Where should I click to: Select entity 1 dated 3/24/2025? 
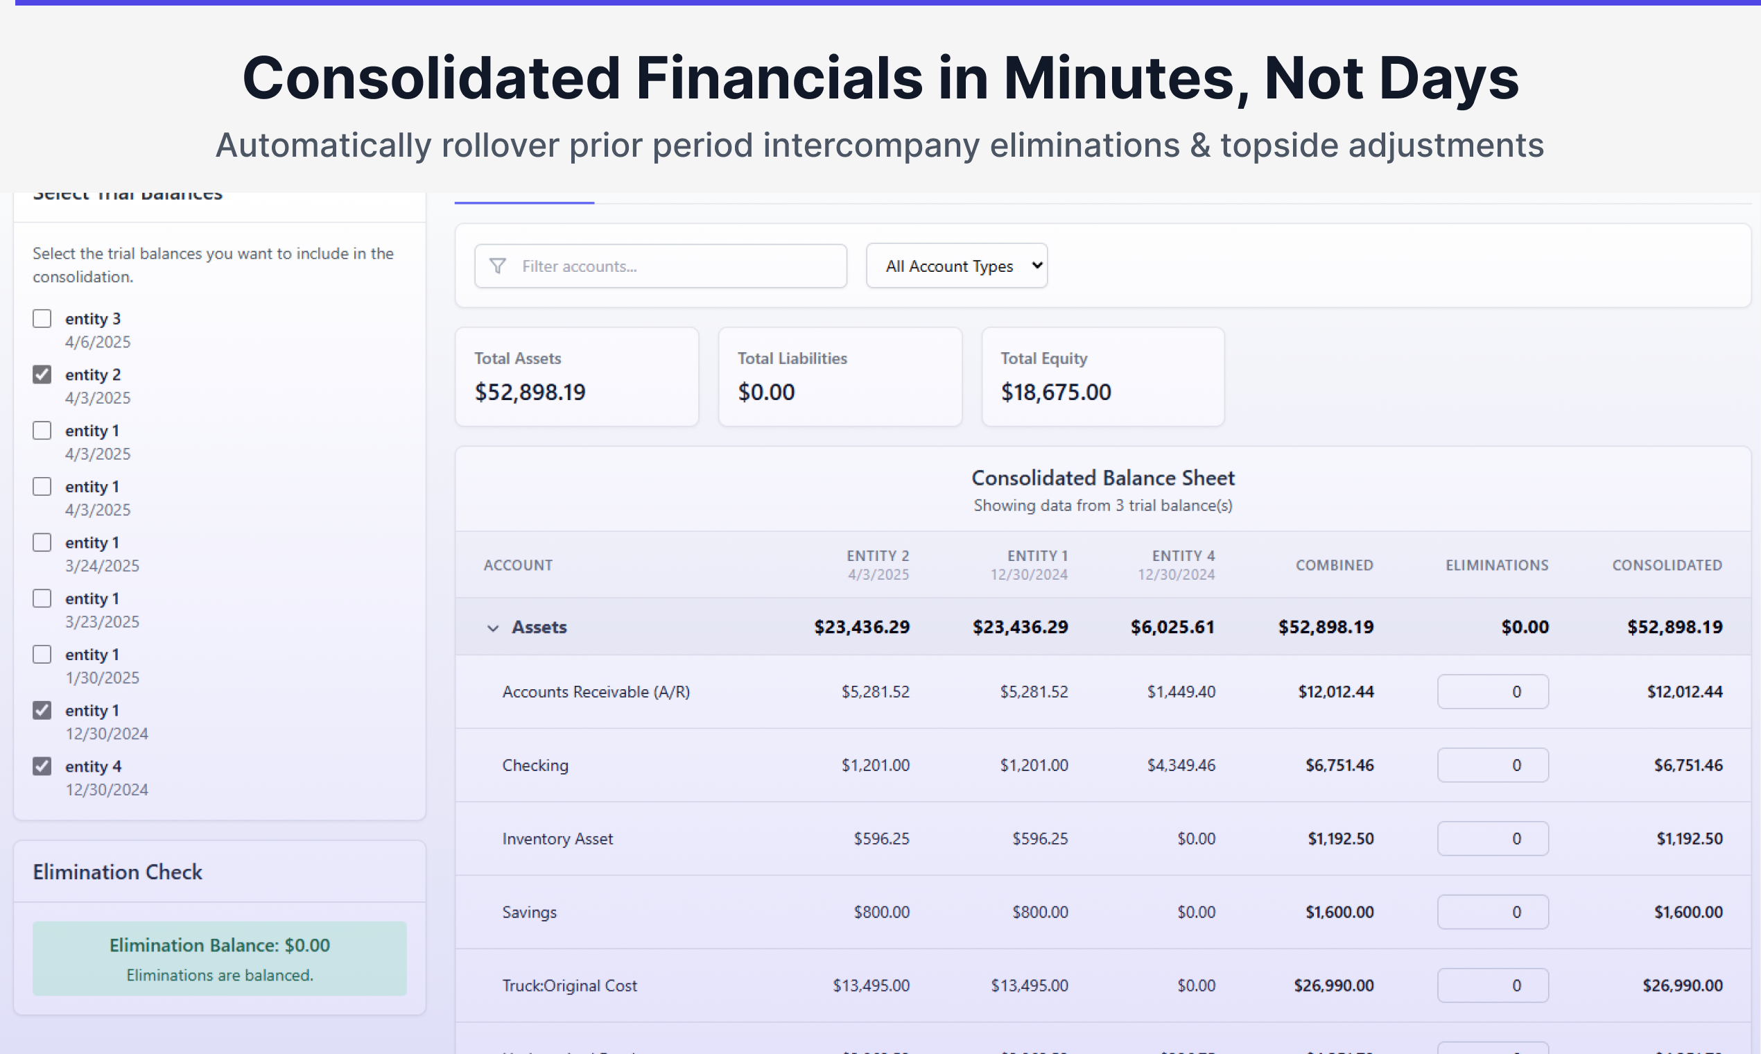(x=42, y=543)
